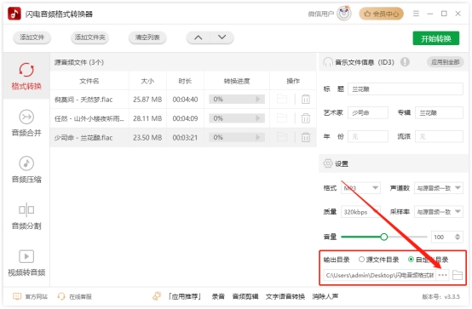Open folder for 倪莫问 - 天然梦.flac row
This screenshot has width=472, height=309.
pyautogui.click(x=282, y=99)
